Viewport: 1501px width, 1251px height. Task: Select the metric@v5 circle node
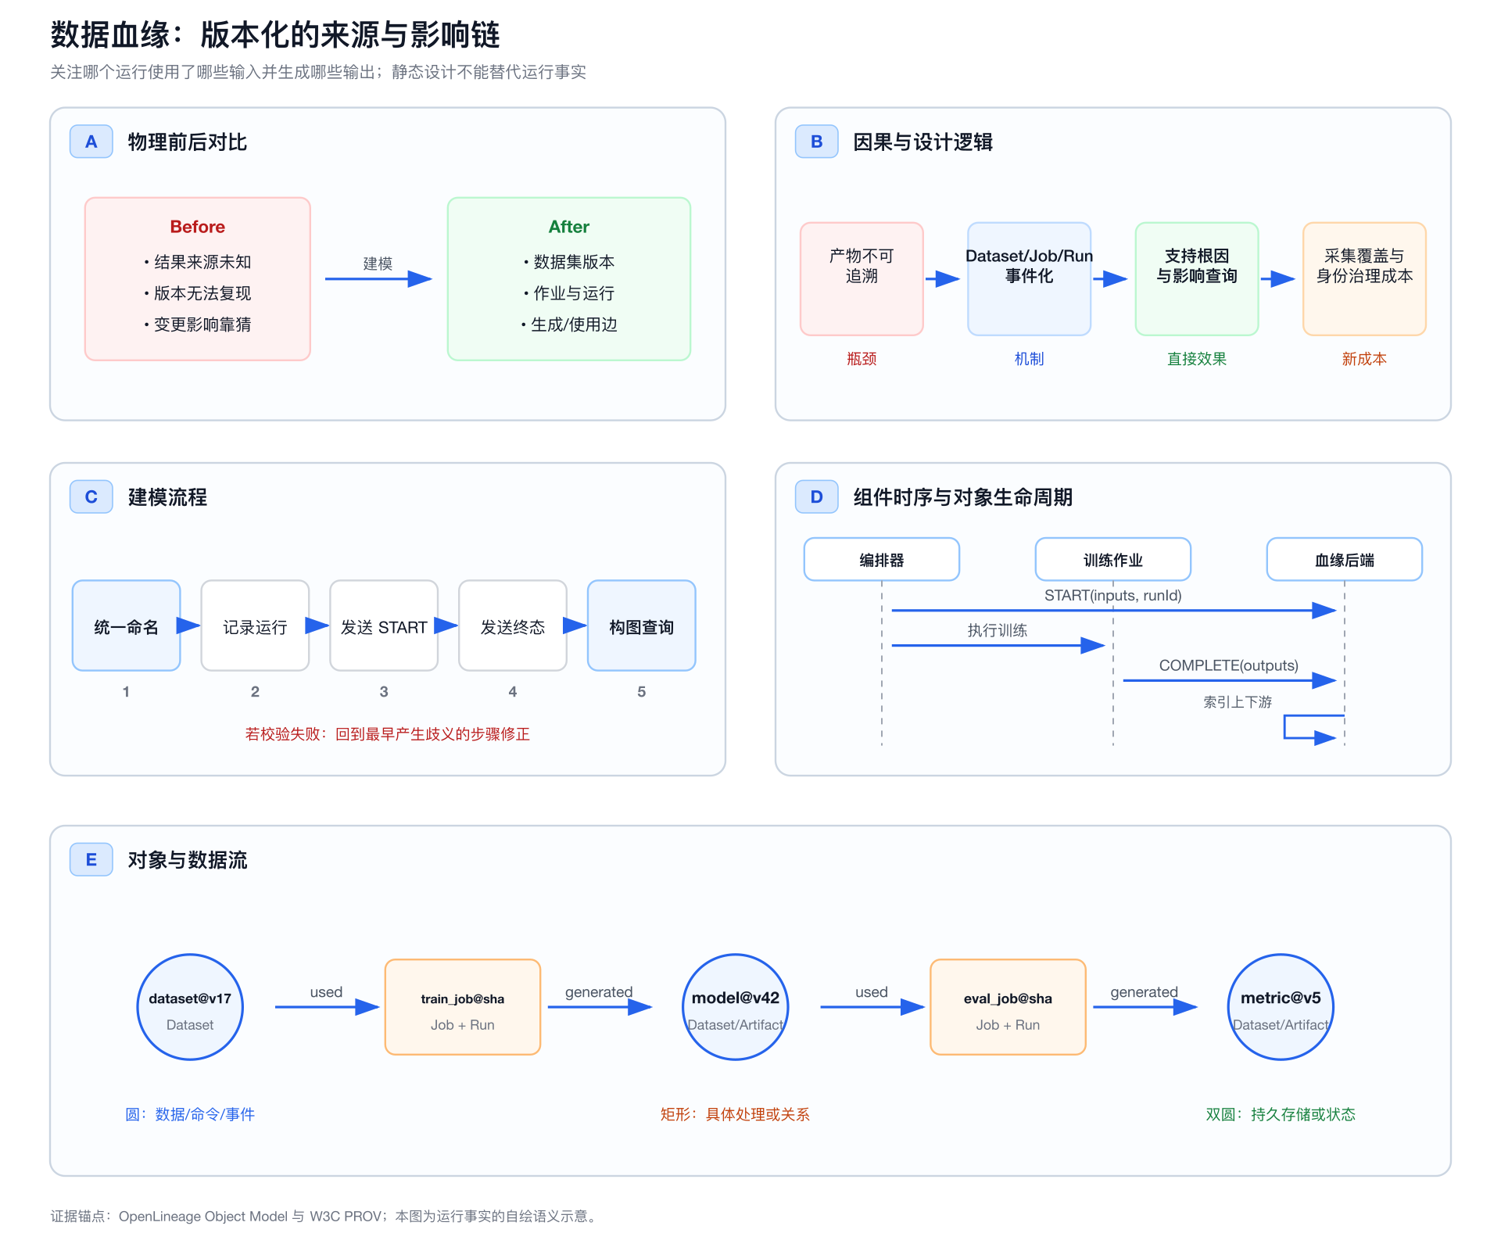click(1281, 1007)
